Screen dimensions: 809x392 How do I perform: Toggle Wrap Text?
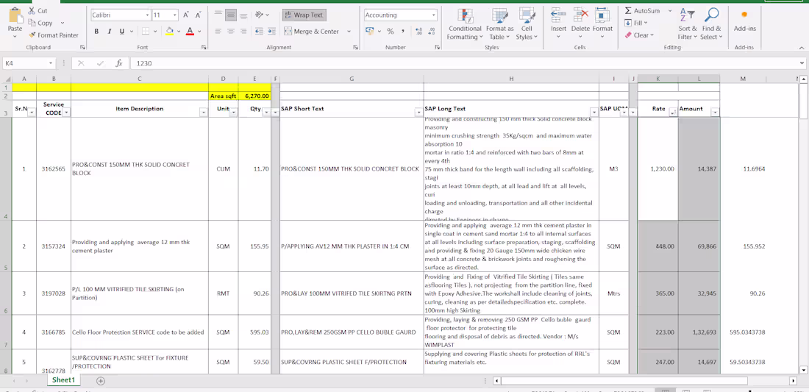304,15
